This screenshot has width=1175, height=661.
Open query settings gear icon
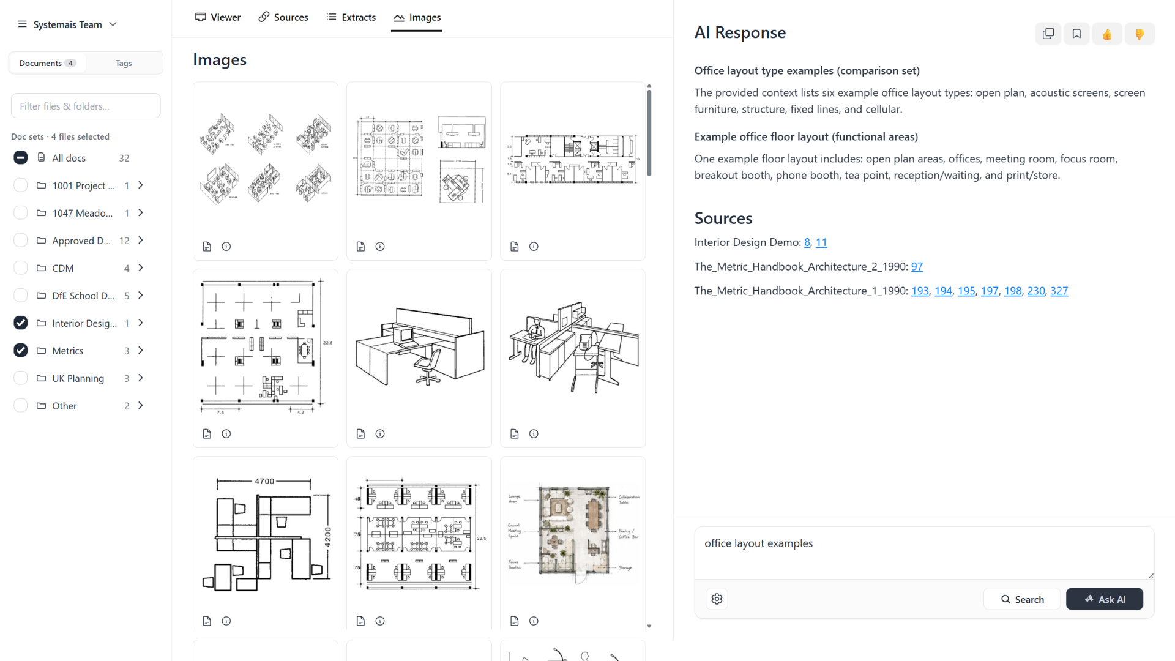[x=717, y=599]
